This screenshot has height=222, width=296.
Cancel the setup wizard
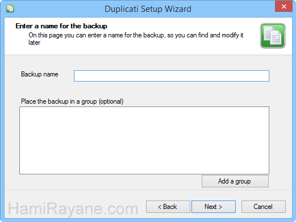coord(264,207)
